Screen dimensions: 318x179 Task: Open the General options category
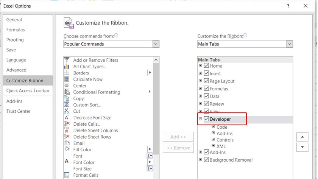28,20
